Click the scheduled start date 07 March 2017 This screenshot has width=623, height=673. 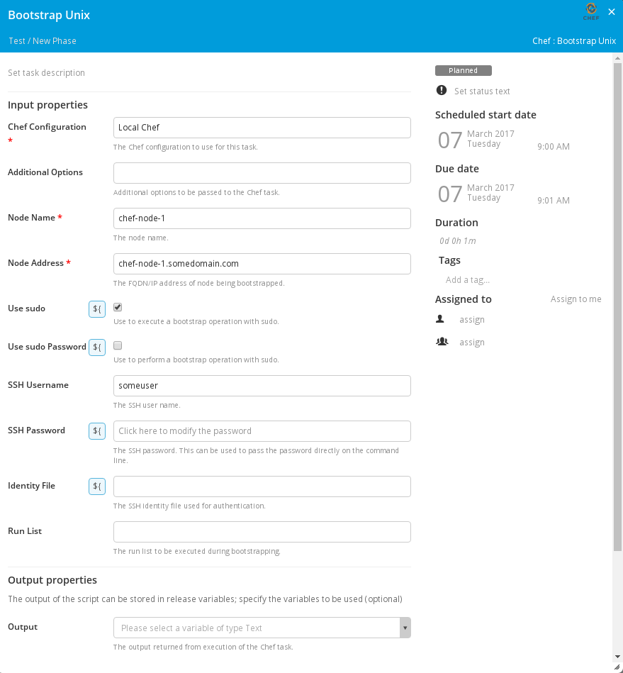pos(476,140)
